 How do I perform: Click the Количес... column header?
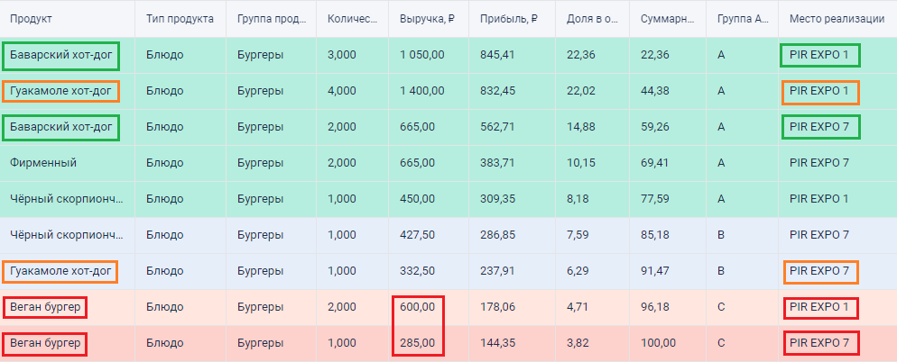tap(352, 19)
